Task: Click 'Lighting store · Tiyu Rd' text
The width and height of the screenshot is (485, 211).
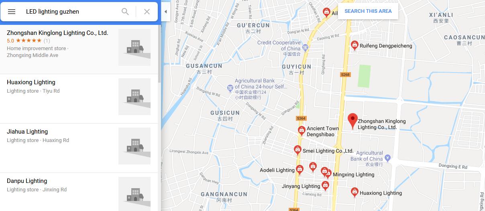Action: 33,91
